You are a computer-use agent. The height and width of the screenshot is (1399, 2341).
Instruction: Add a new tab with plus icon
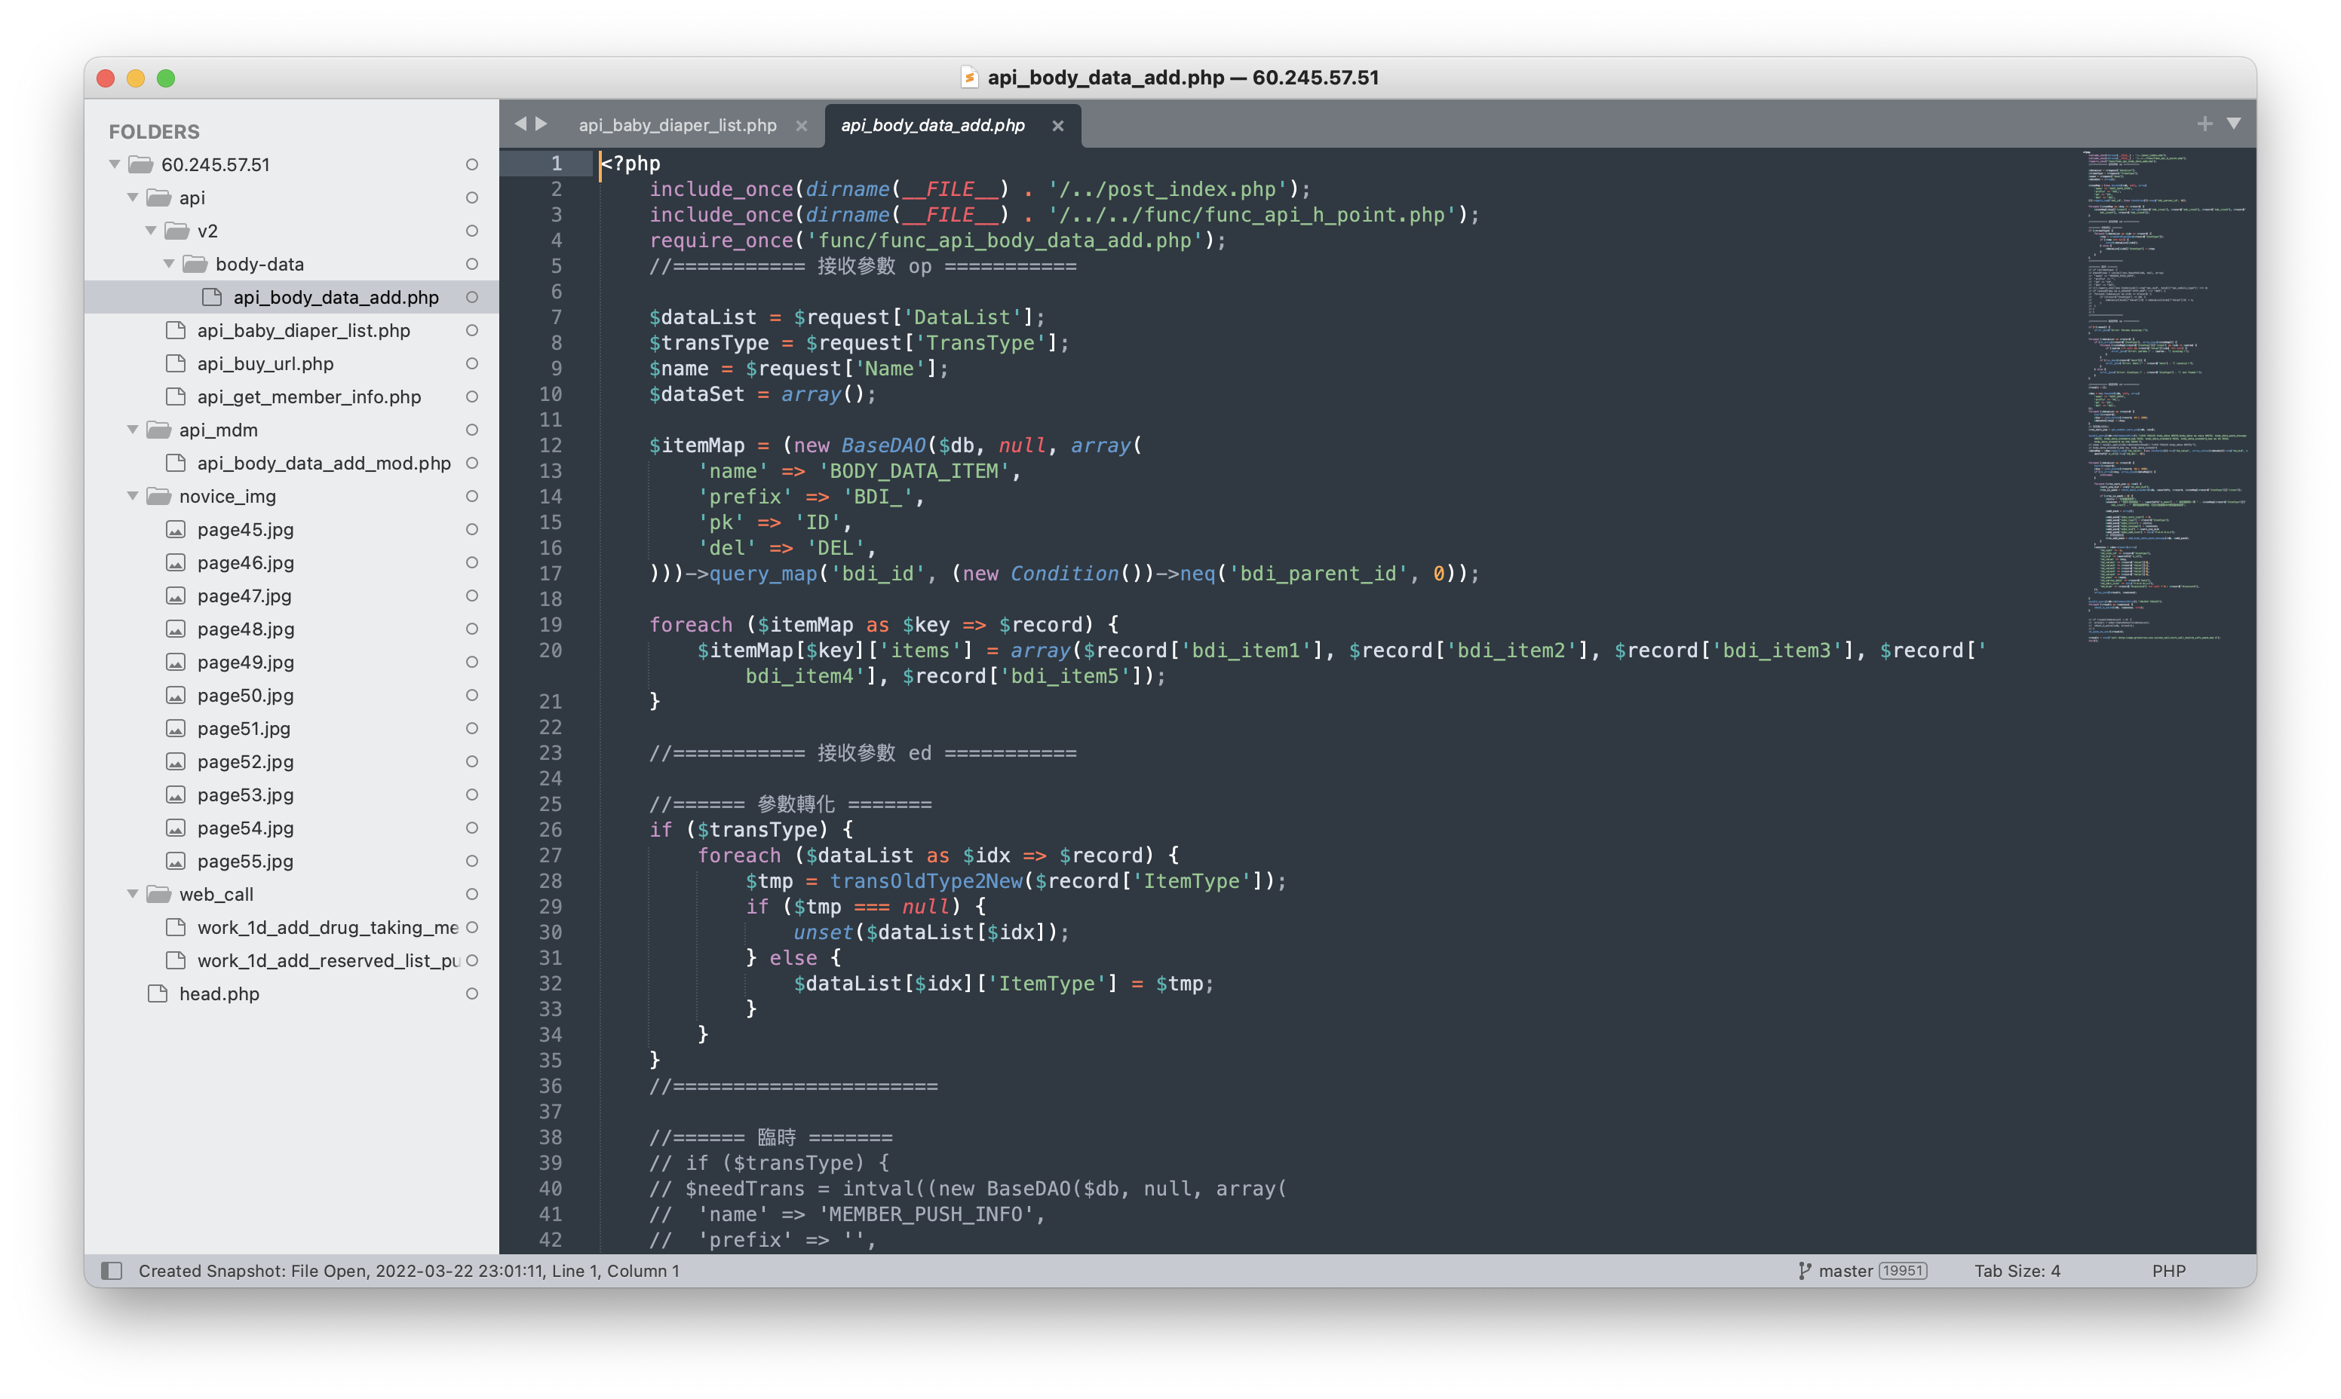2204,124
